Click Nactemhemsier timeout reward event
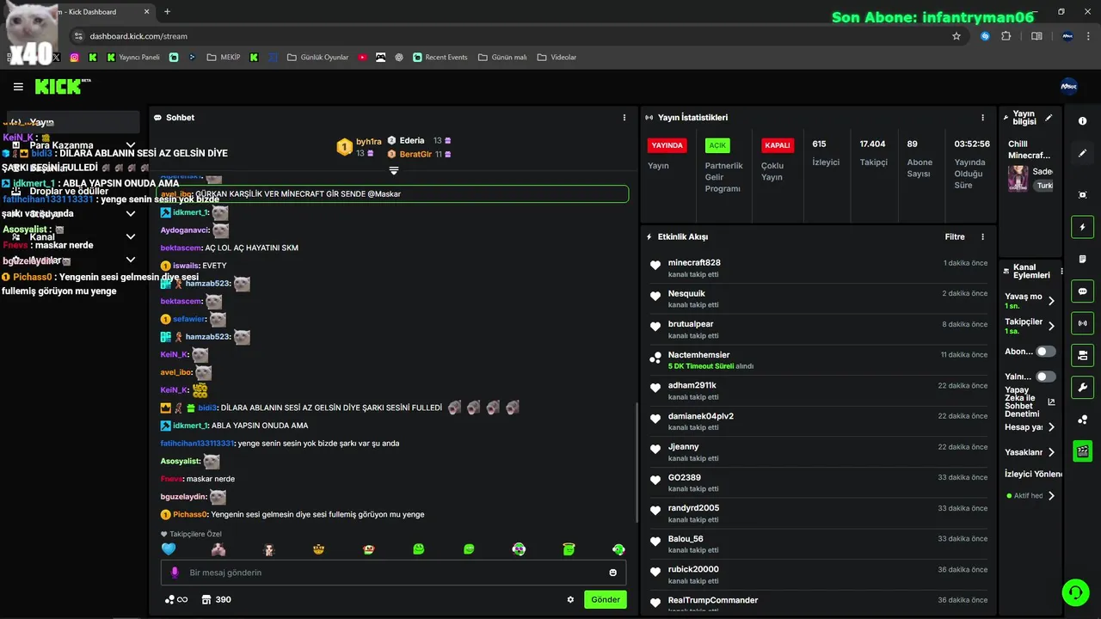1101x619 pixels. click(820, 360)
